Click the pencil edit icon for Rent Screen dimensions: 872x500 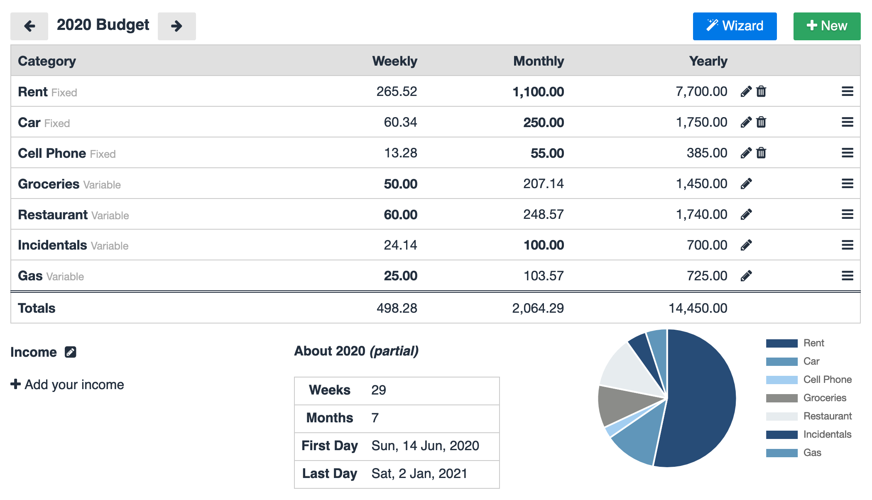click(746, 91)
